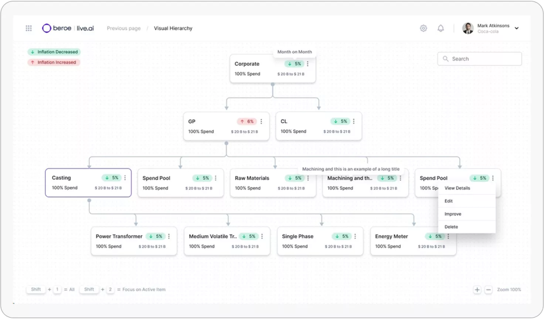Focus the Search input field
Screen dimensions: 544x319
click(x=484, y=59)
